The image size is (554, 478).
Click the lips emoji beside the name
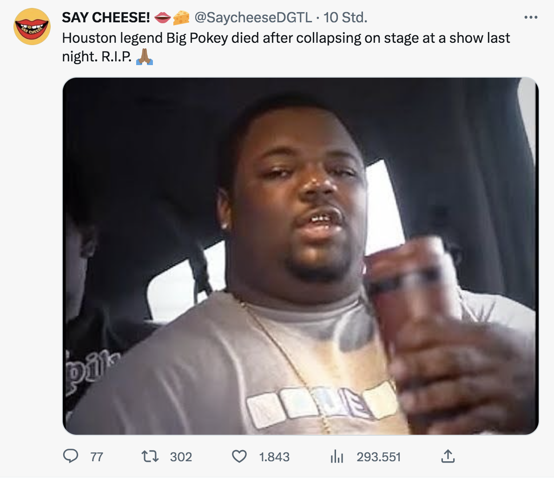(162, 18)
